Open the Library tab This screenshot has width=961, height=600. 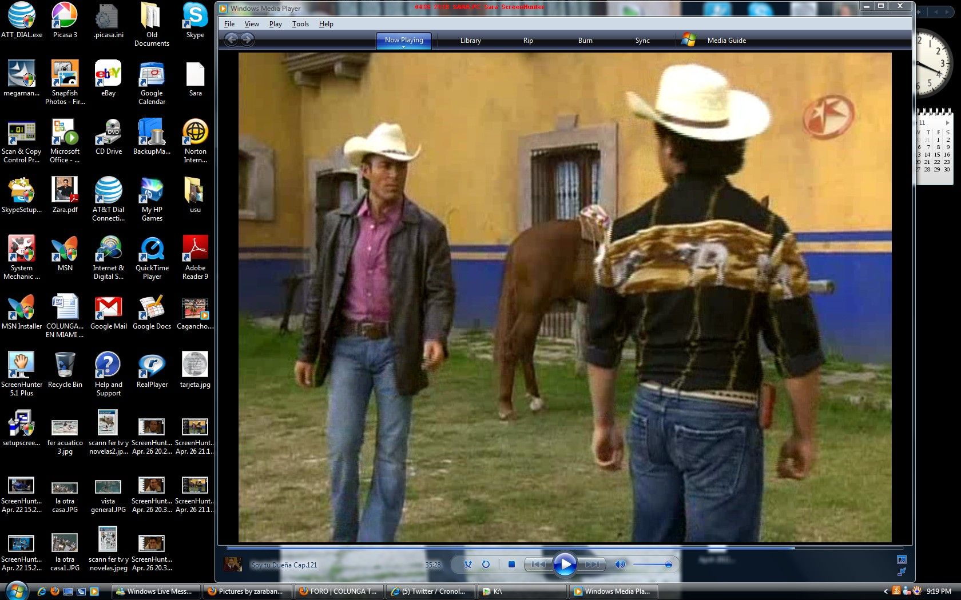470,41
